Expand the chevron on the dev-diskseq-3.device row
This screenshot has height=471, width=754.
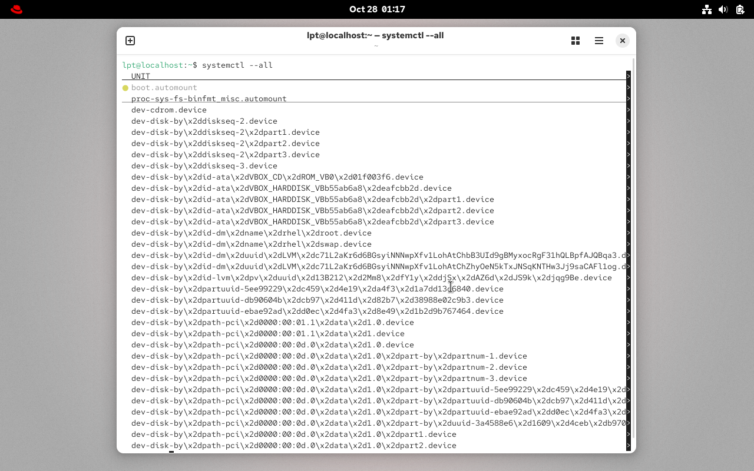pos(628,165)
